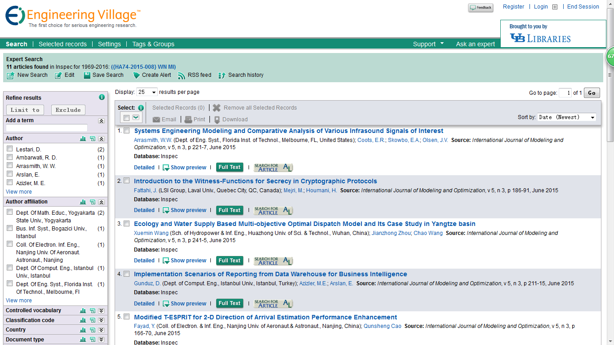
Task: Open Selected records tab
Action: 62,44
